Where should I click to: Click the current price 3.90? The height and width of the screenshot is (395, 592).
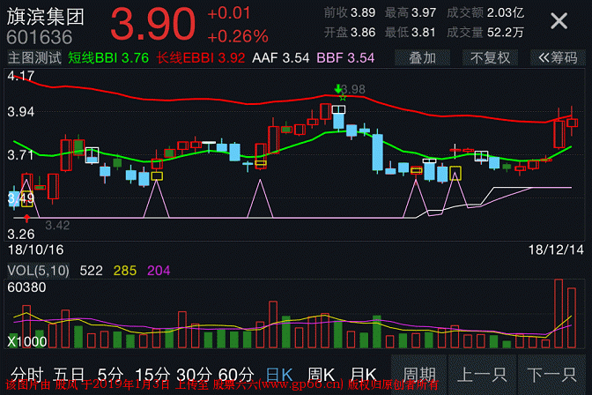[x=153, y=25]
